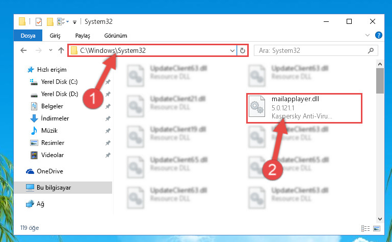Unpin Müzik using its pin icon
The height and width of the screenshot is (242, 392).
108,131
